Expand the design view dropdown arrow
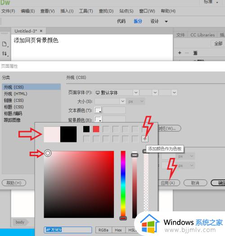The image size is (225, 236). click(166, 22)
